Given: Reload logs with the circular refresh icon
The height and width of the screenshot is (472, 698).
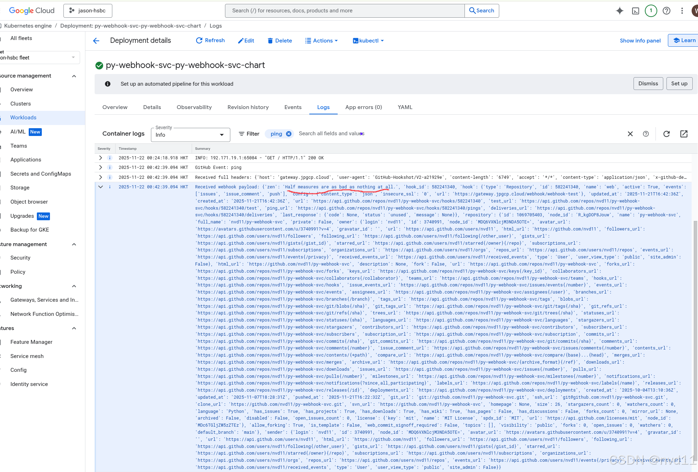Looking at the screenshot, I should click(x=666, y=134).
